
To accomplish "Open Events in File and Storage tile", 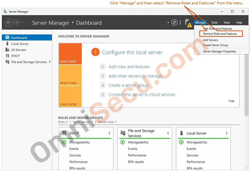I will tap(133, 149).
